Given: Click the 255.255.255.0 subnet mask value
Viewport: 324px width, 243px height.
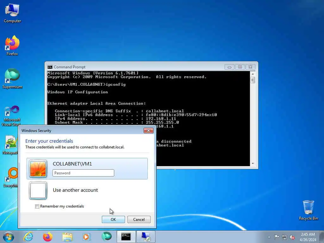Looking at the screenshot, I should pyautogui.click(x=162, y=122).
